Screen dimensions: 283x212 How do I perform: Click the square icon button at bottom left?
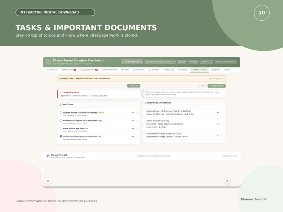point(48,181)
